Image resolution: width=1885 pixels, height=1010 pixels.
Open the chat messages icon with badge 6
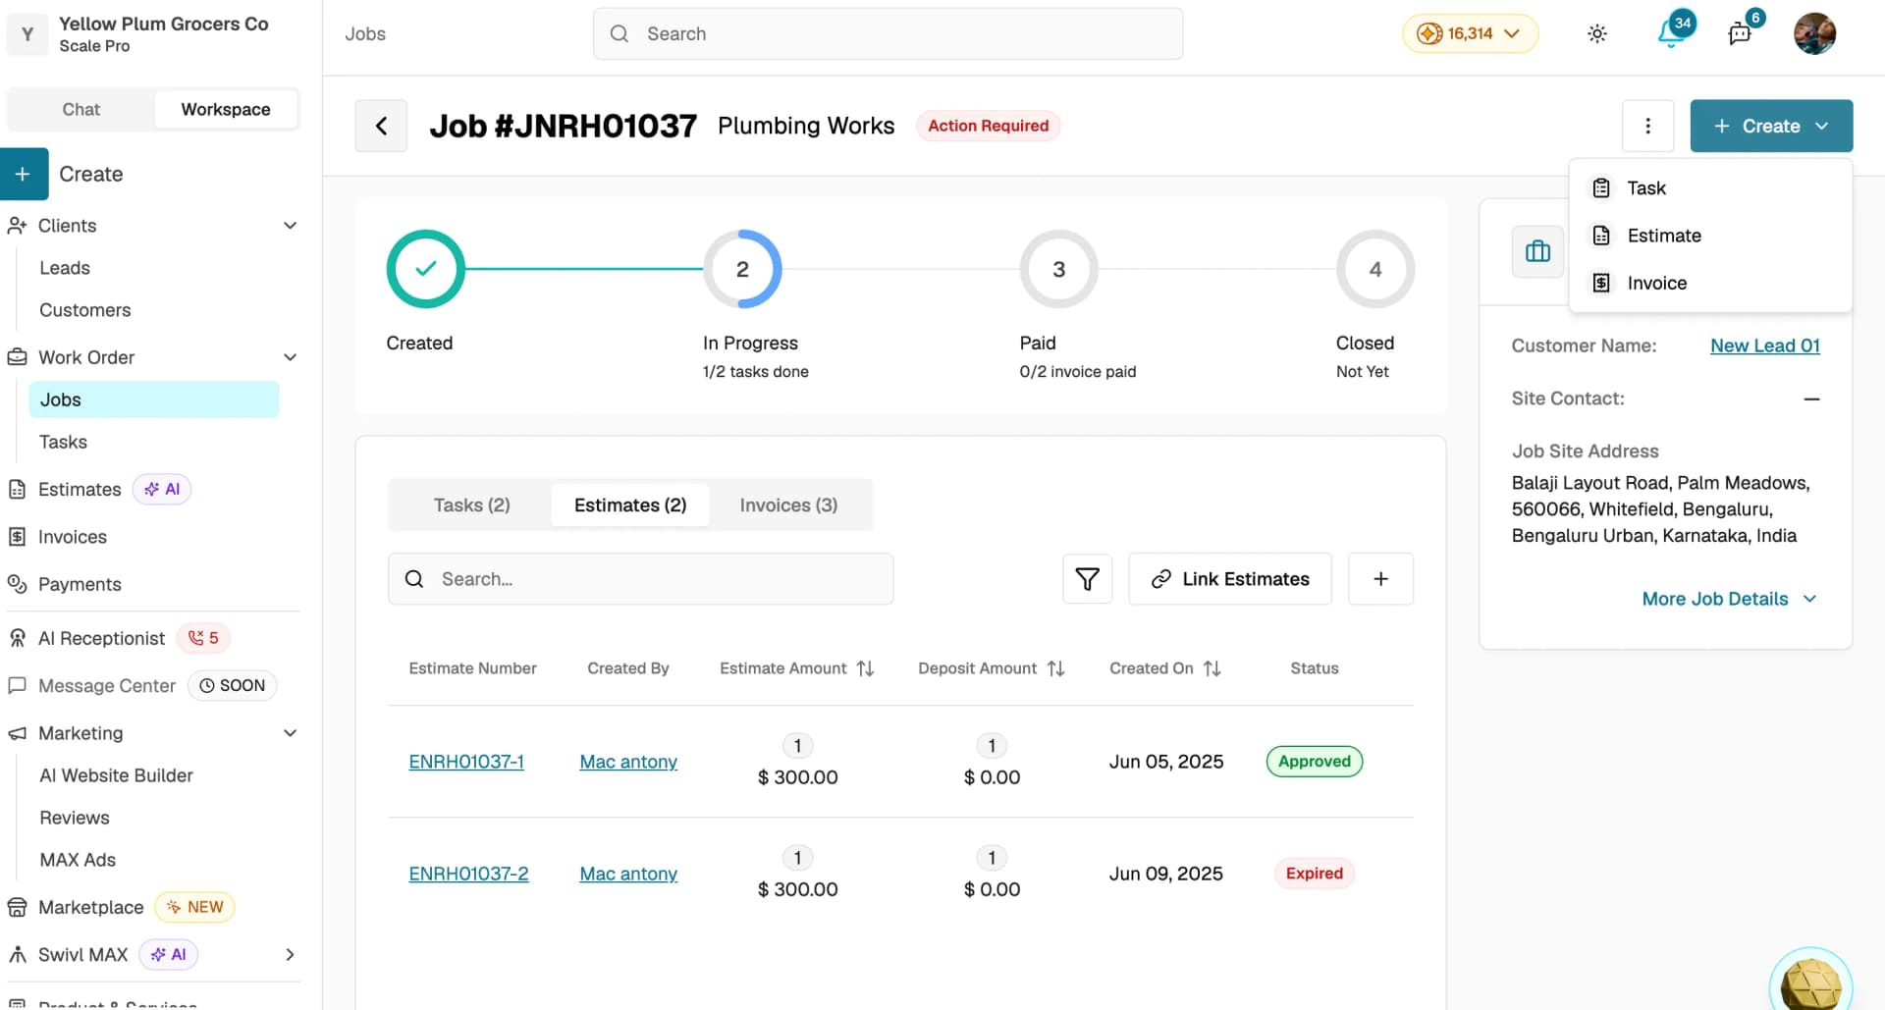1740,33
